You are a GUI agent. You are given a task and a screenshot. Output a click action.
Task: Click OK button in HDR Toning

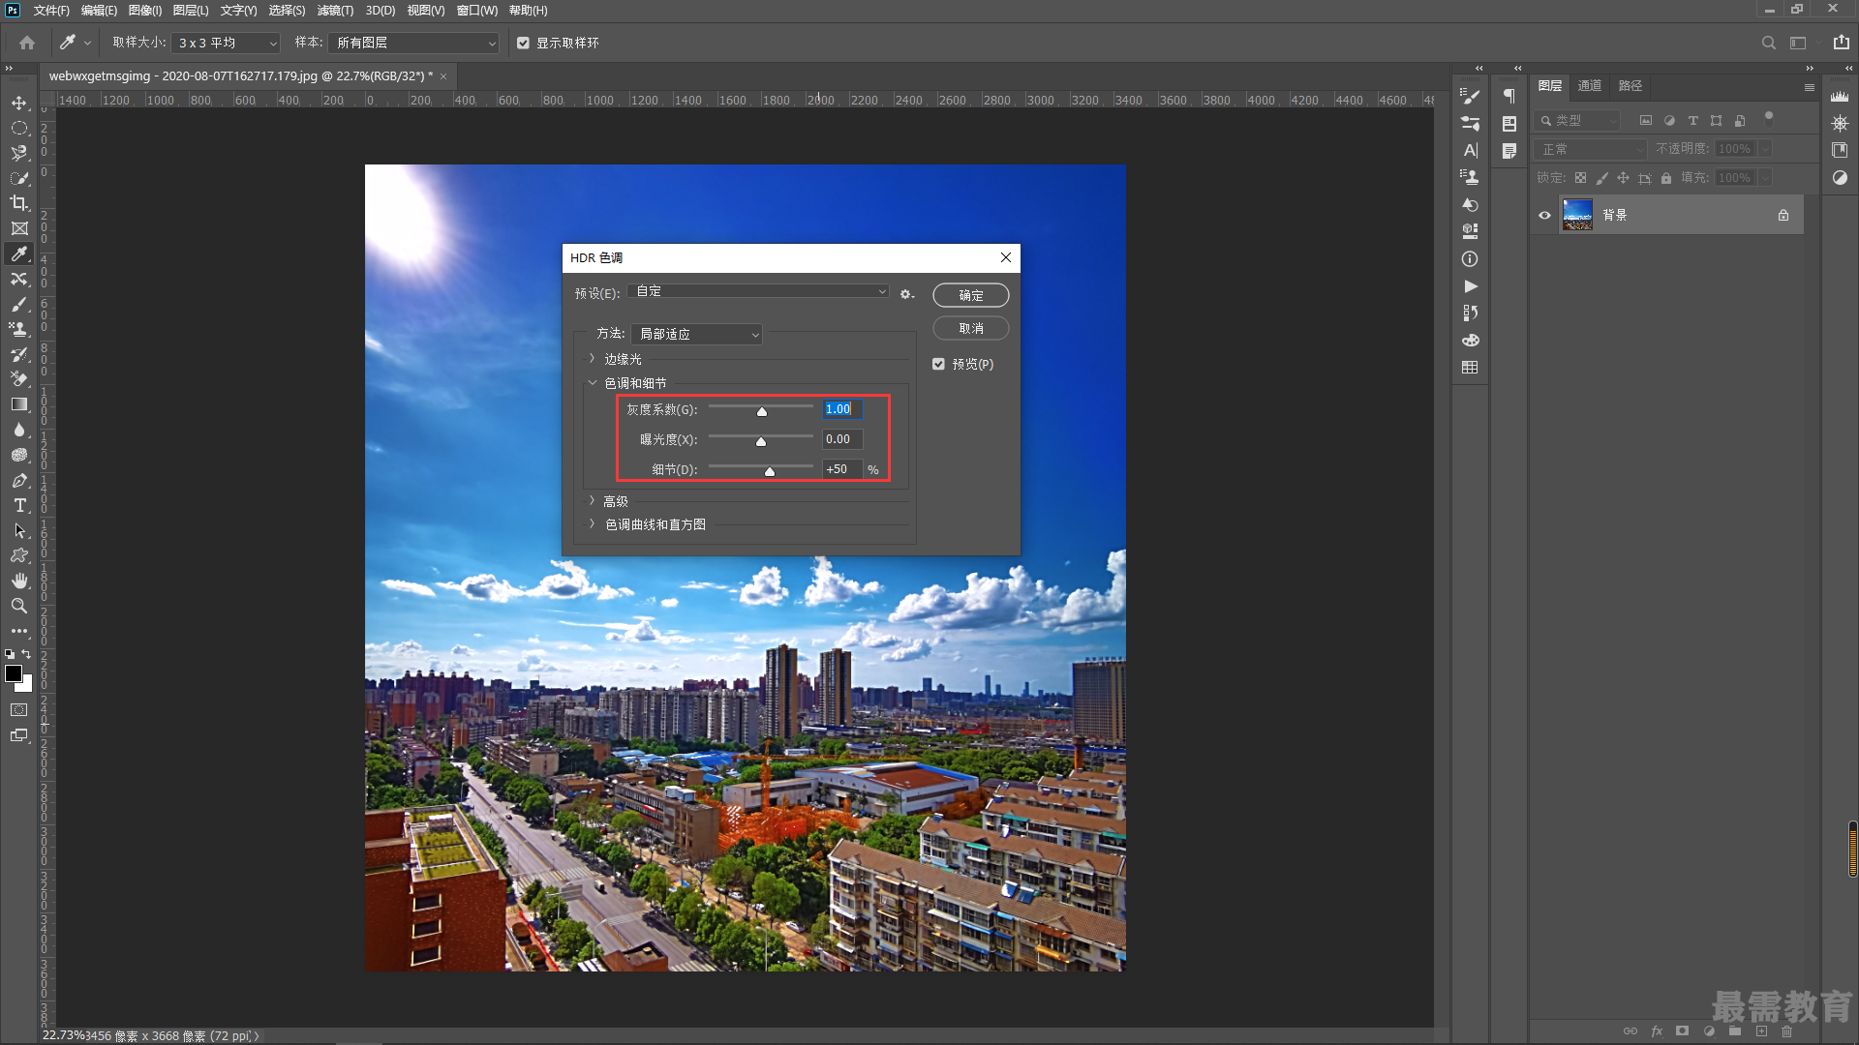(x=970, y=295)
